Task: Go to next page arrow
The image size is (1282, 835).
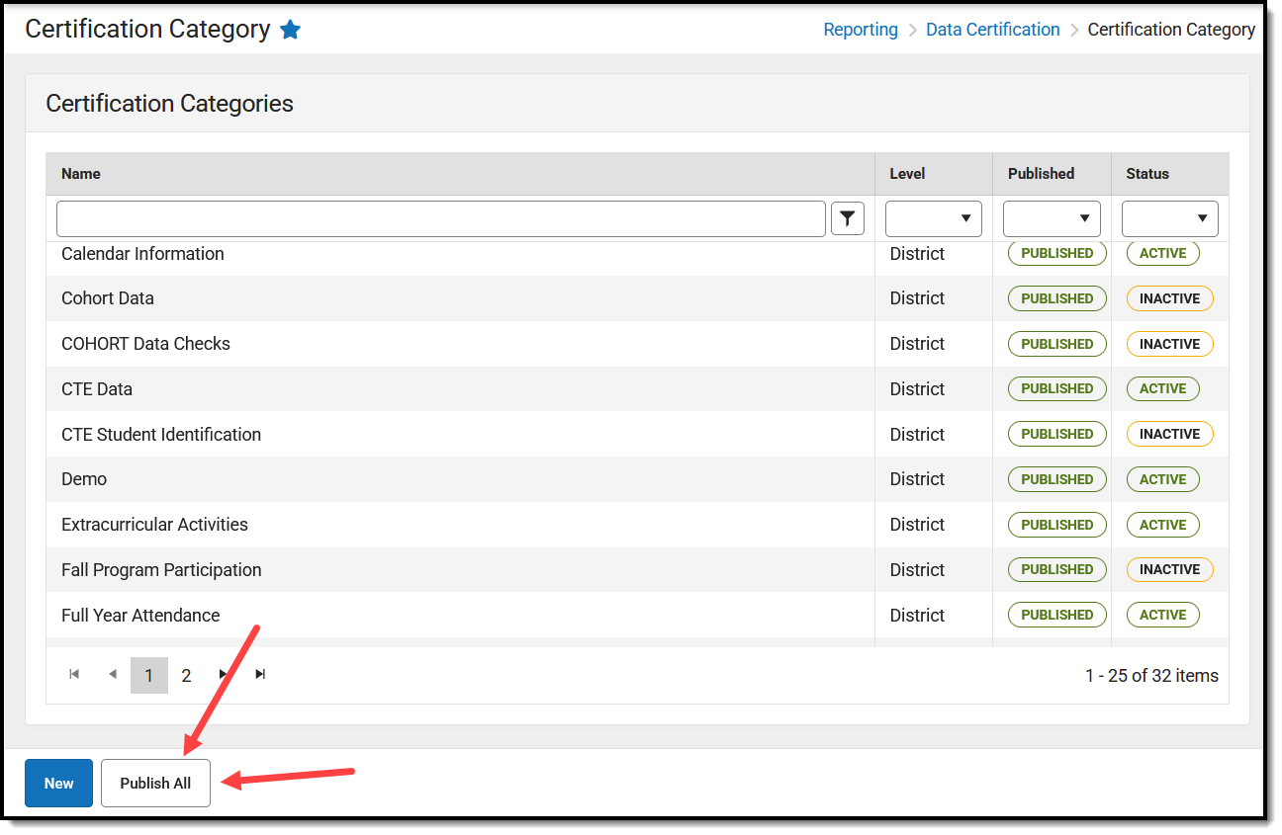Action: [x=224, y=675]
